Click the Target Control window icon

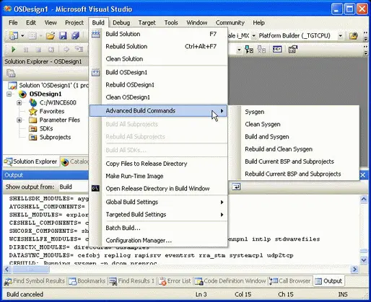[x=277, y=49]
